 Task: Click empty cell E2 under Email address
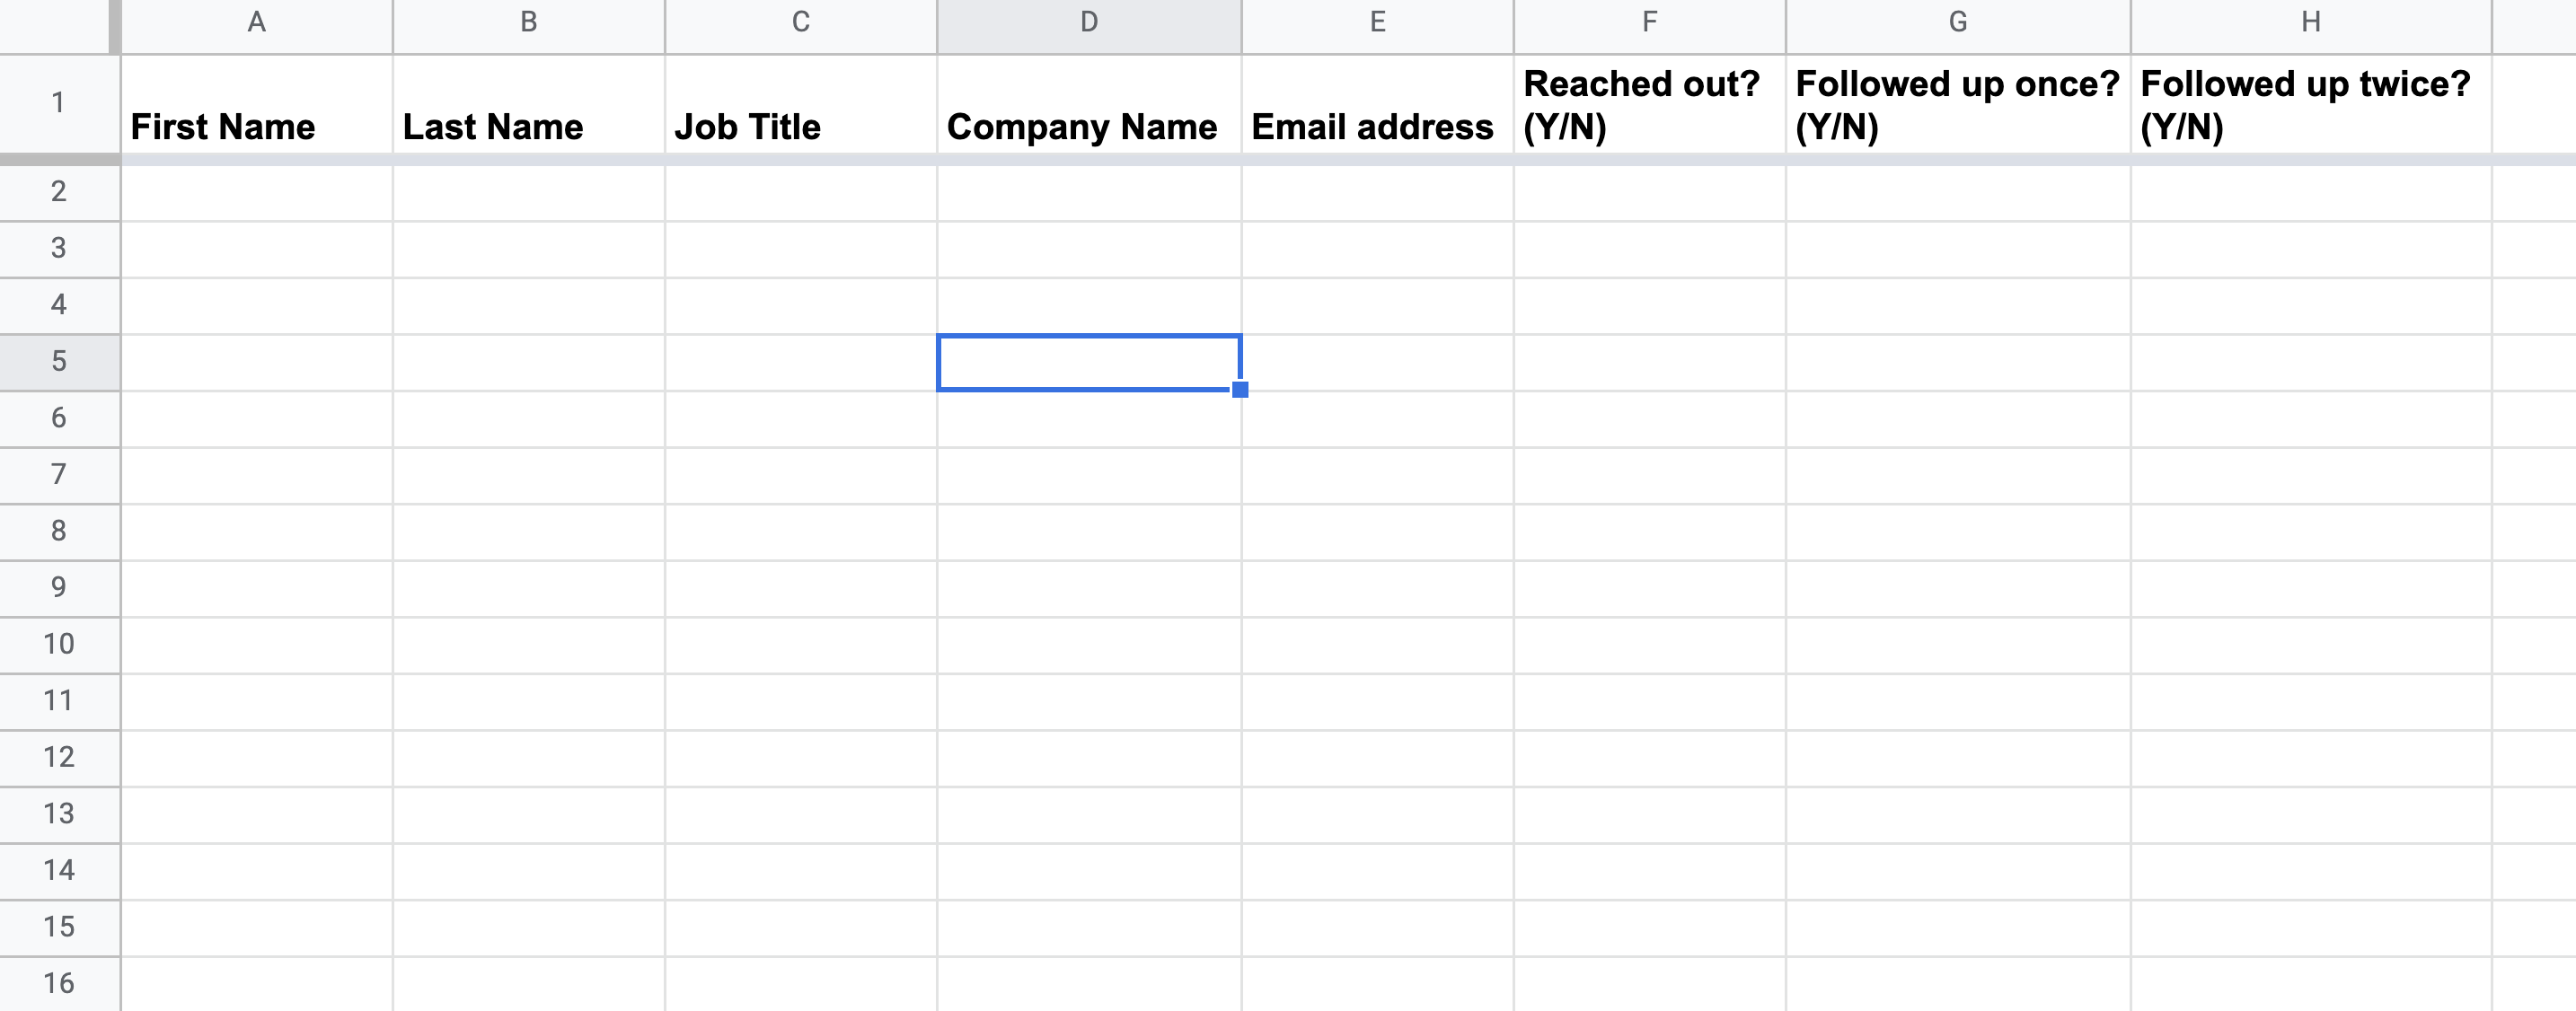1377,191
